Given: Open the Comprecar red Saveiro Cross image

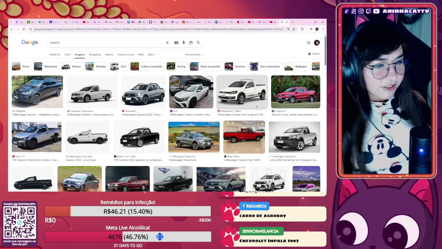Looking at the screenshot, I should (296, 92).
